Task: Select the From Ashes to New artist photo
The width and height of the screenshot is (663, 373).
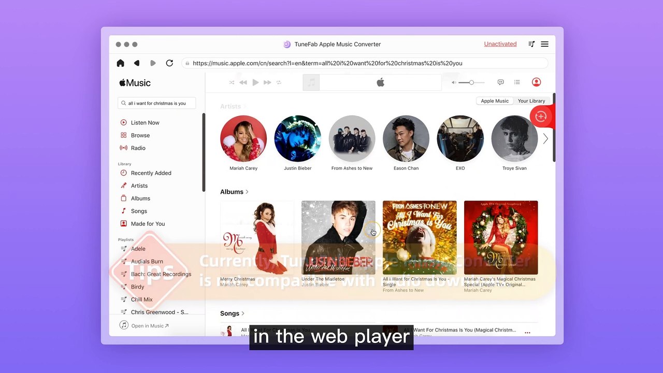Action: tap(352, 139)
